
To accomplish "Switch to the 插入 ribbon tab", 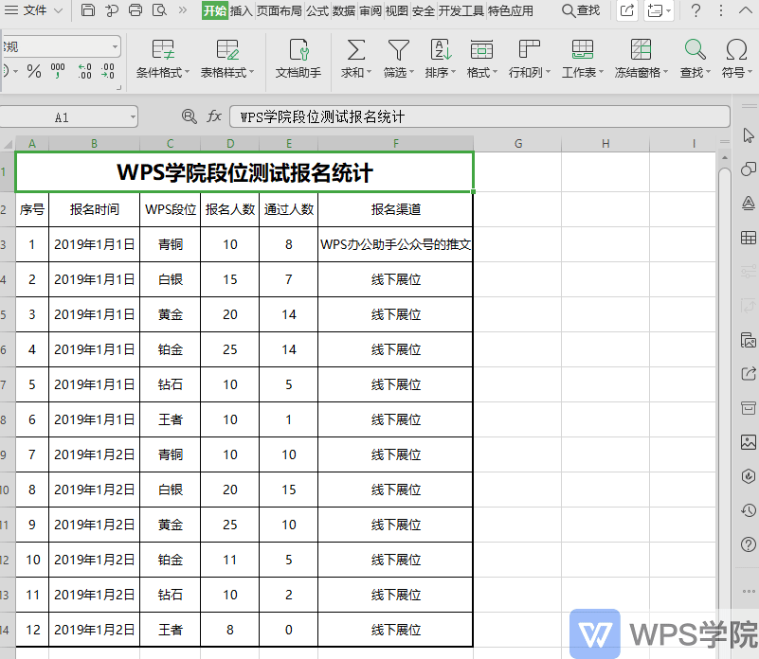I will [241, 10].
